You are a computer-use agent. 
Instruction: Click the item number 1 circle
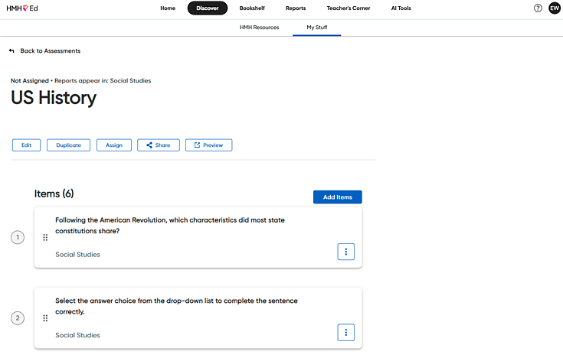click(18, 237)
